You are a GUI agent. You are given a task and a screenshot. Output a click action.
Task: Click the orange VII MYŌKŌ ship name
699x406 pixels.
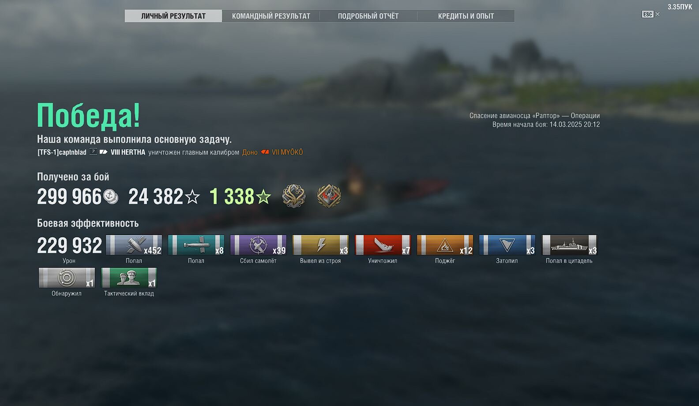coord(287,152)
